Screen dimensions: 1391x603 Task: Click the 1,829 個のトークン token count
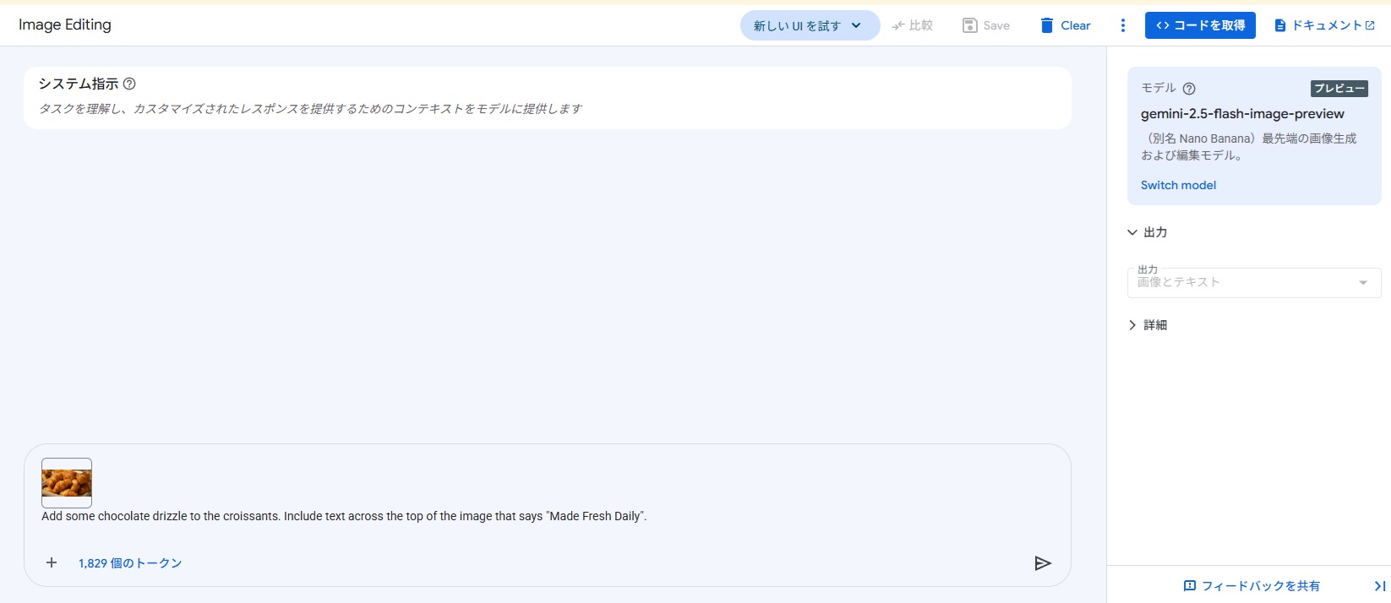(x=130, y=563)
